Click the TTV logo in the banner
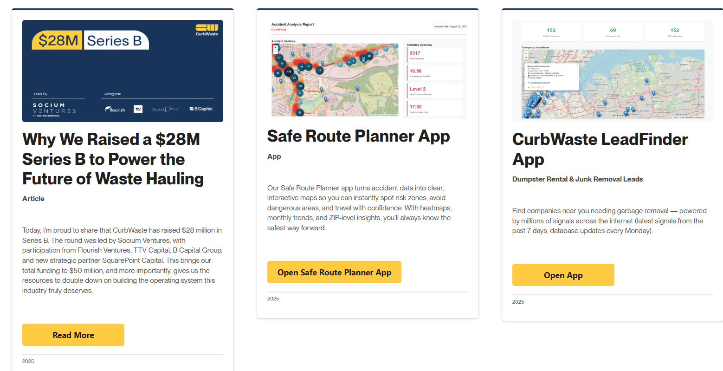 (138, 109)
